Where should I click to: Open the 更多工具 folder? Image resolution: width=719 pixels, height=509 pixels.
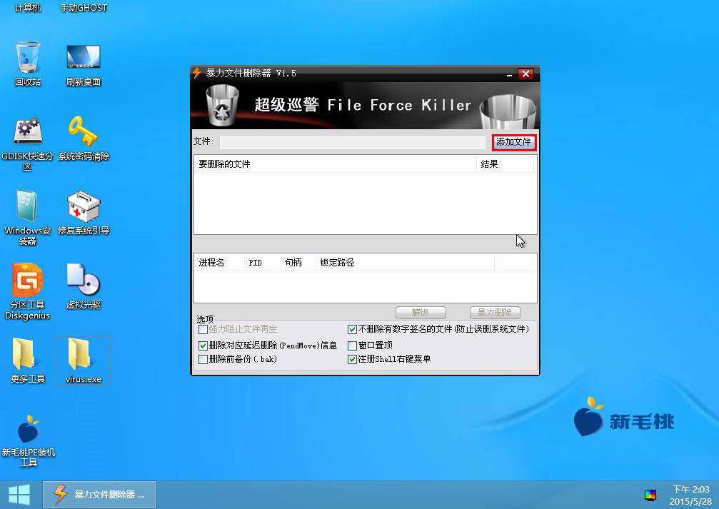coord(28,361)
